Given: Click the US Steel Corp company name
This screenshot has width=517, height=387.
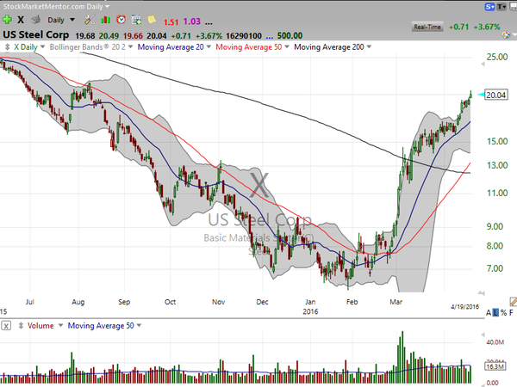Looking at the screenshot, I should 36,35.
